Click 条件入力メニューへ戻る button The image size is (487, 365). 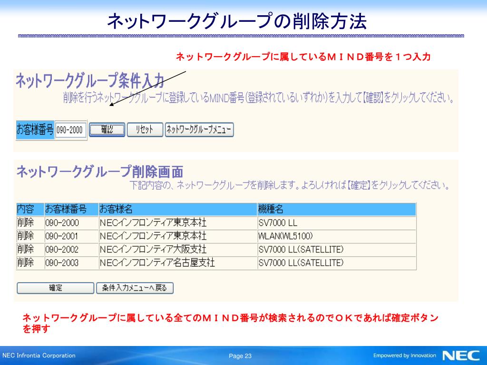(x=135, y=288)
